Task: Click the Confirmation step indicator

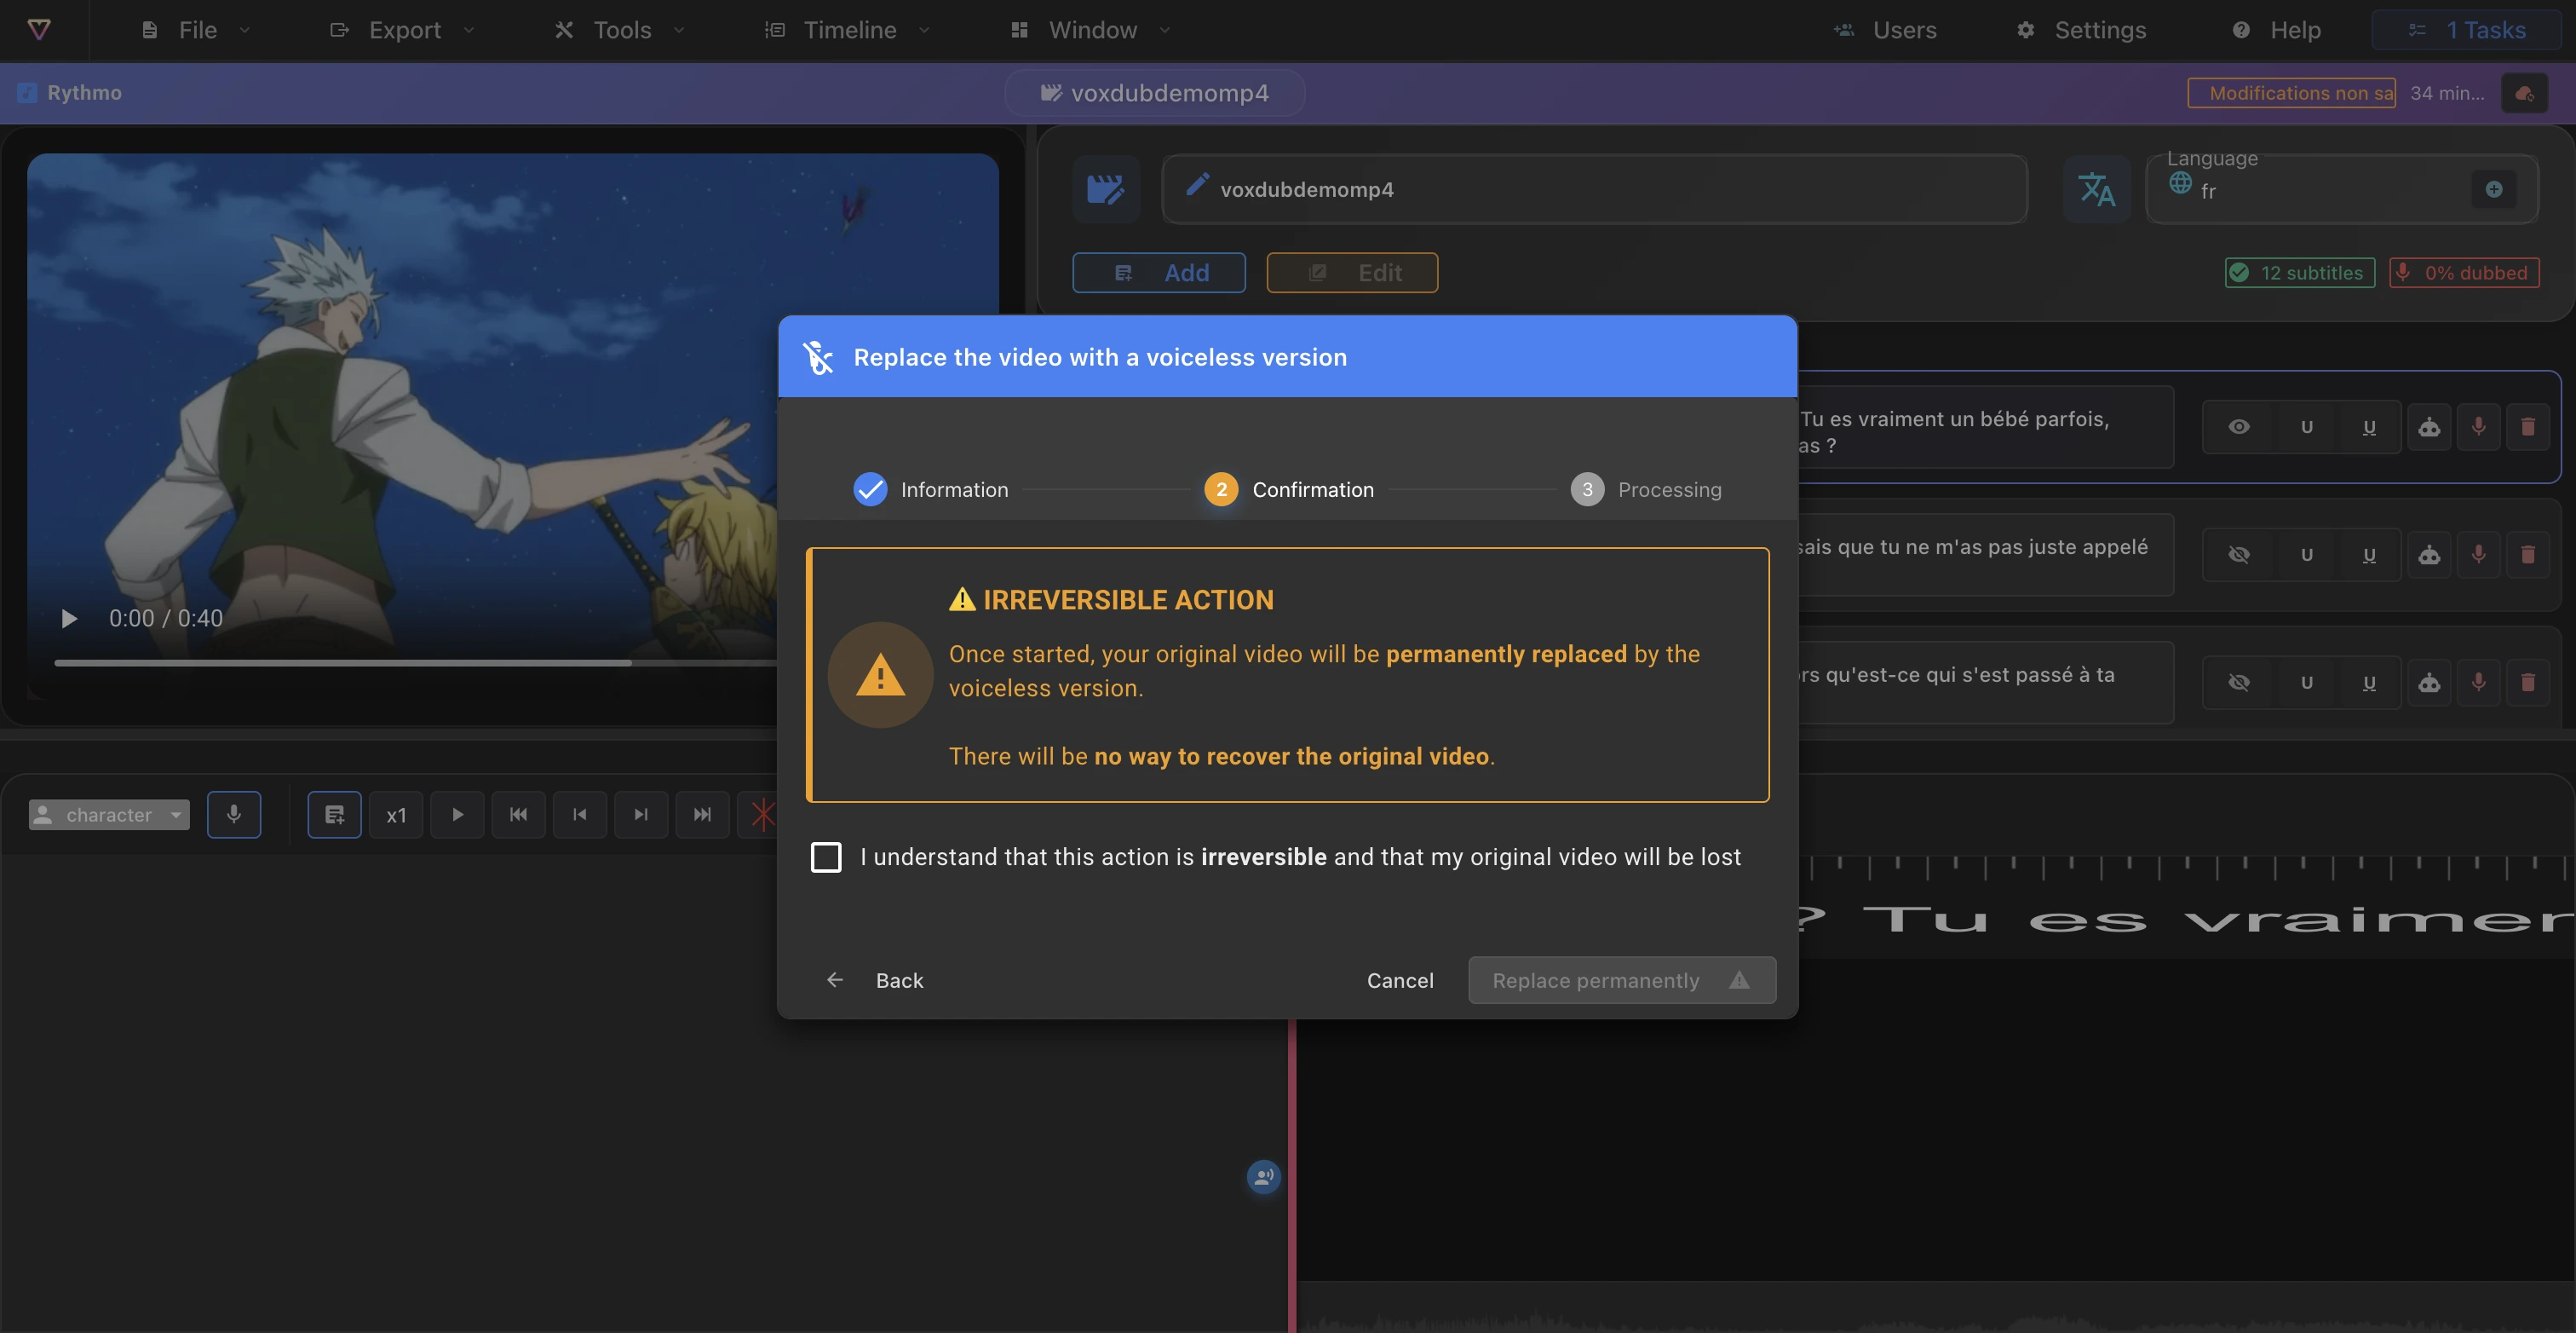Action: pyautogui.click(x=1289, y=489)
